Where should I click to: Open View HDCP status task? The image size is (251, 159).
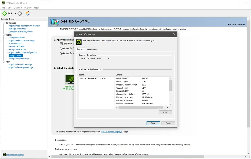coord(17,47)
